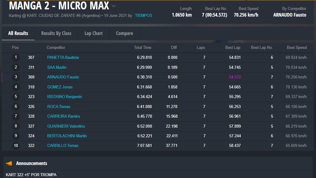Screen dimensions: 316x178
Task: Open GOMEZ Jonas competitor link
Action: 60,87
